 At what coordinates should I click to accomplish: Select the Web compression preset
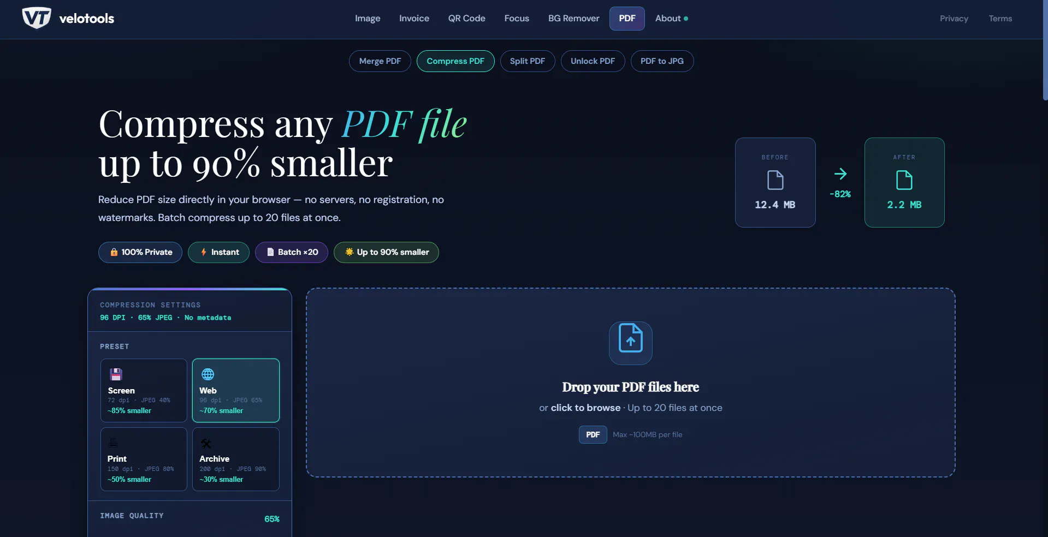[236, 390]
